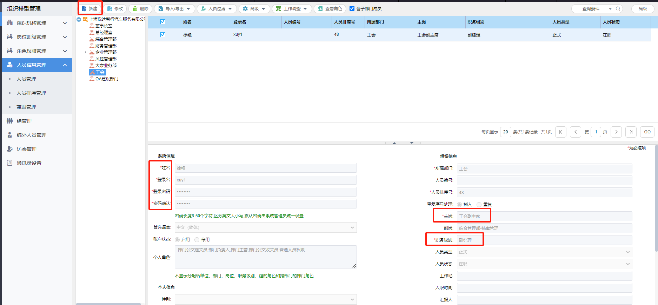Screen dimensions: 658x305
Task: Collapse the root company tree node icon
Action: pos(79,19)
